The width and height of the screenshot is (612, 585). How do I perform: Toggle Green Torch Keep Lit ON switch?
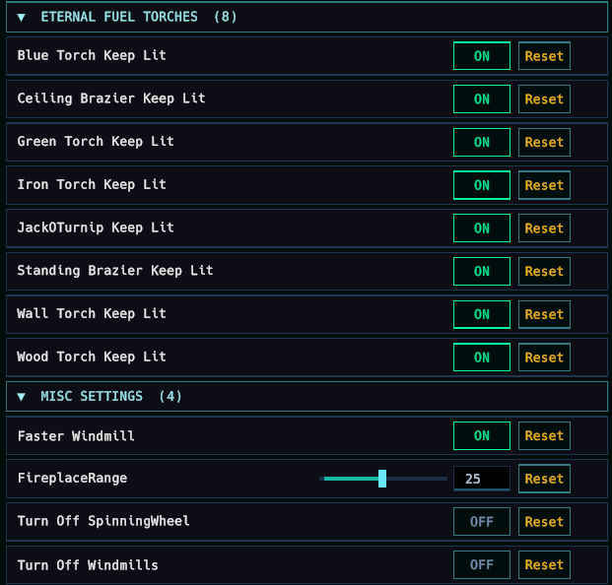click(x=482, y=143)
